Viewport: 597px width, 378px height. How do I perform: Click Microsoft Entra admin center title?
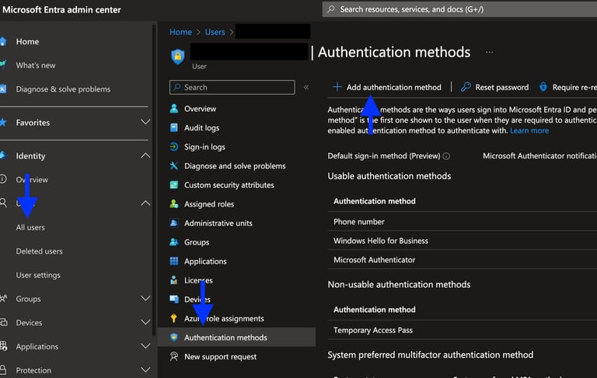pos(61,9)
